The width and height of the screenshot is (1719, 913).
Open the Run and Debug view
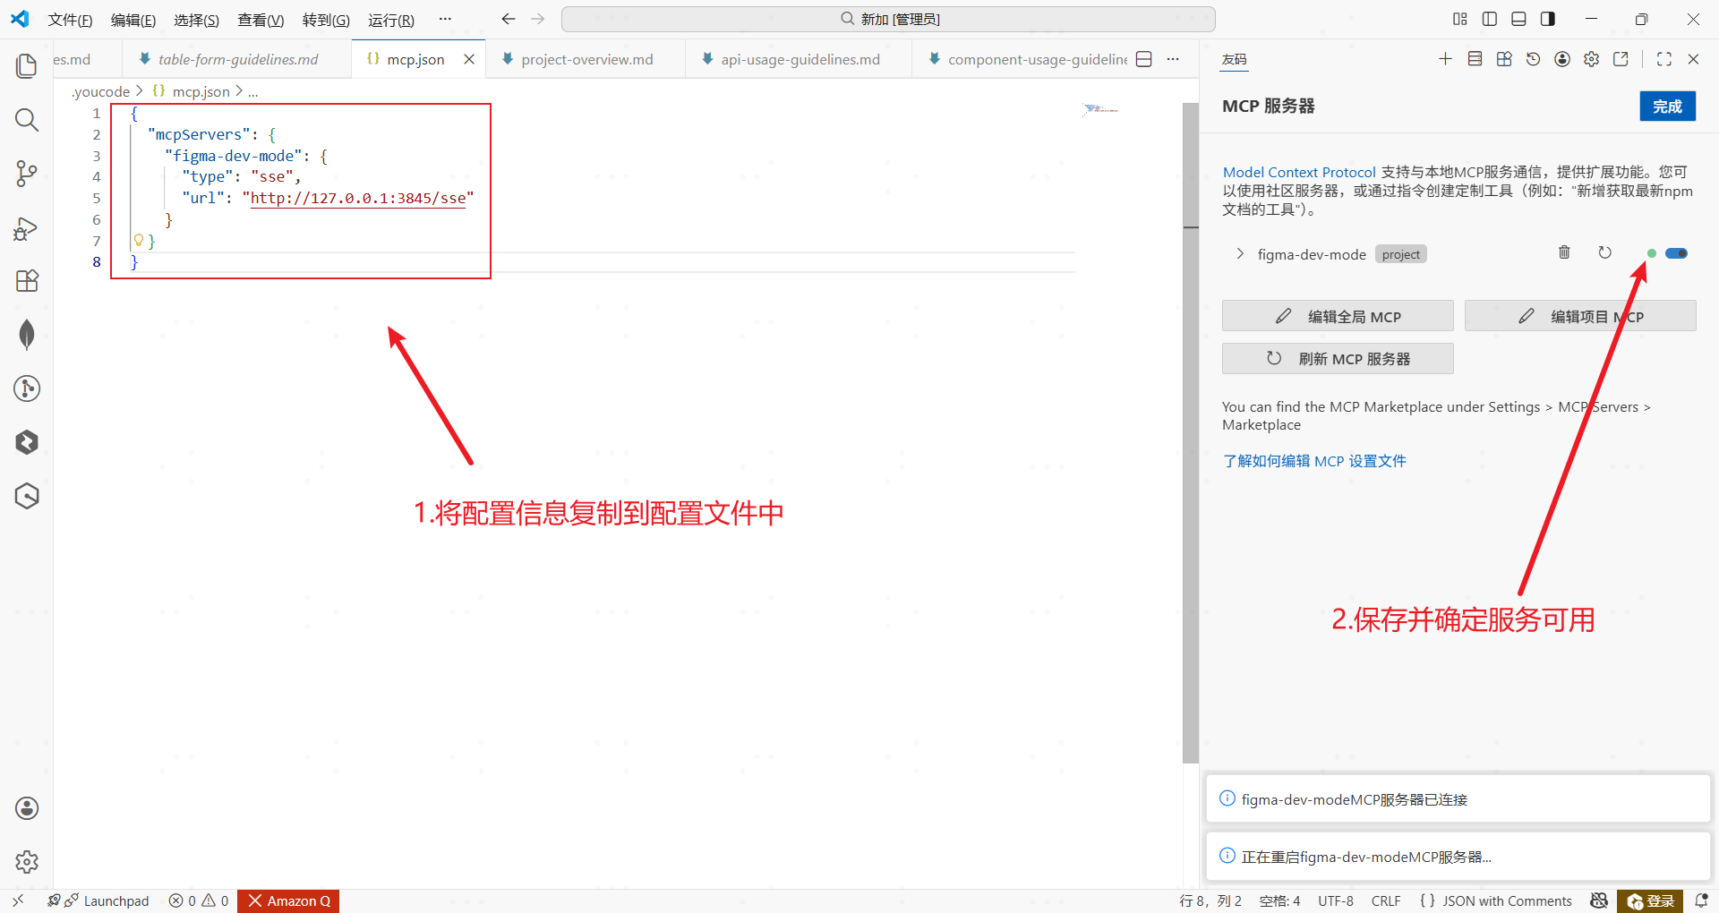pos(27,228)
